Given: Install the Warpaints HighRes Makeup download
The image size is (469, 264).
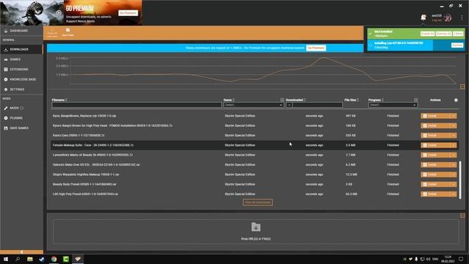Looking at the screenshot, I should pyautogui.click(x=436, y=175).
